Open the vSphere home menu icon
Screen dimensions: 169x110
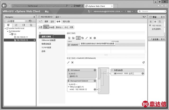tap(47, 11)
